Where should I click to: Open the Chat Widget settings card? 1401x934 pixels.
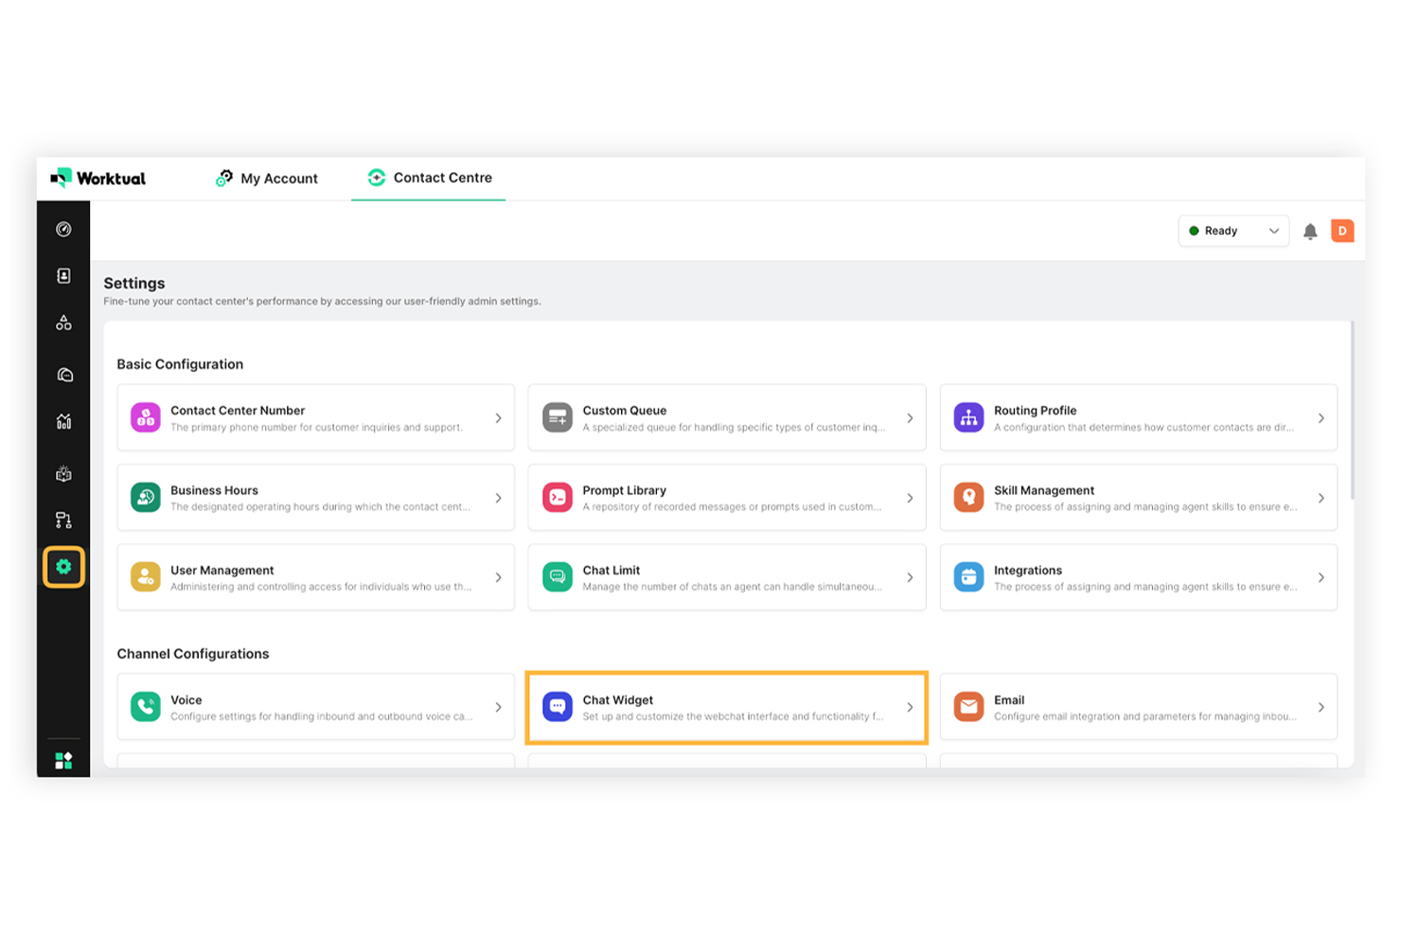[x=726, y=708]
